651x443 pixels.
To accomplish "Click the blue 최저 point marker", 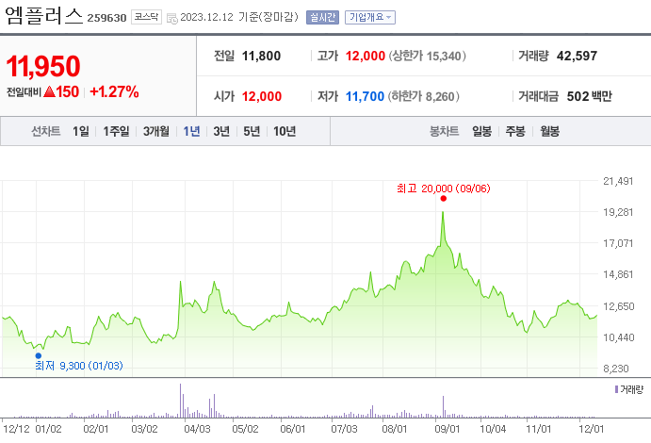I will (39, 355).
